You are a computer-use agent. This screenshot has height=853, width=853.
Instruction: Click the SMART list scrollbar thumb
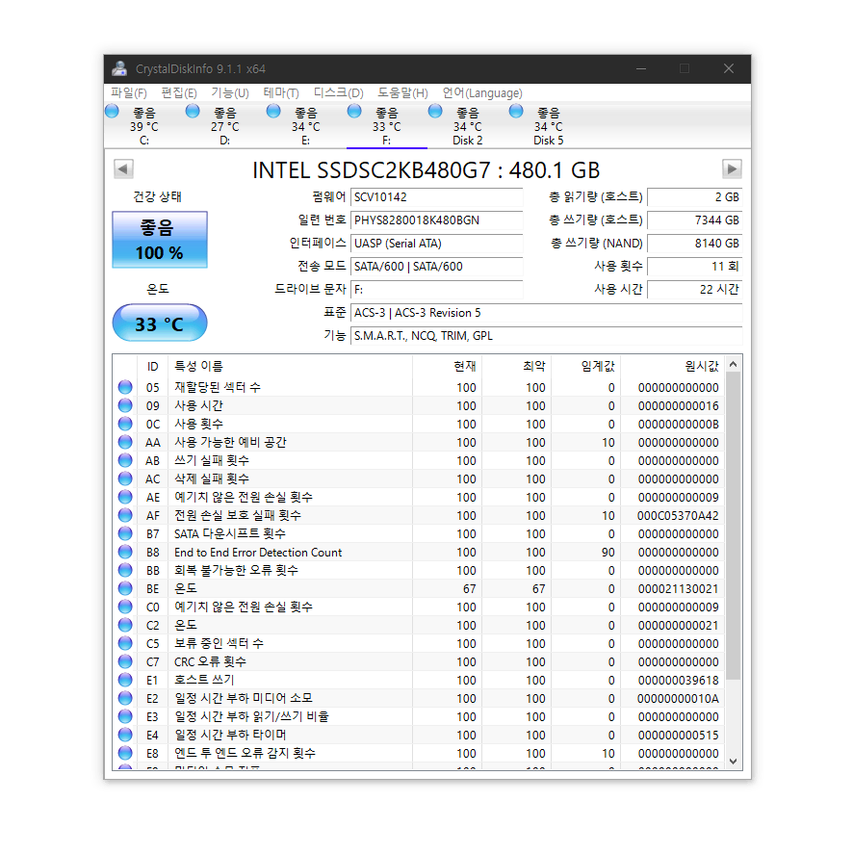coord(734,526)
